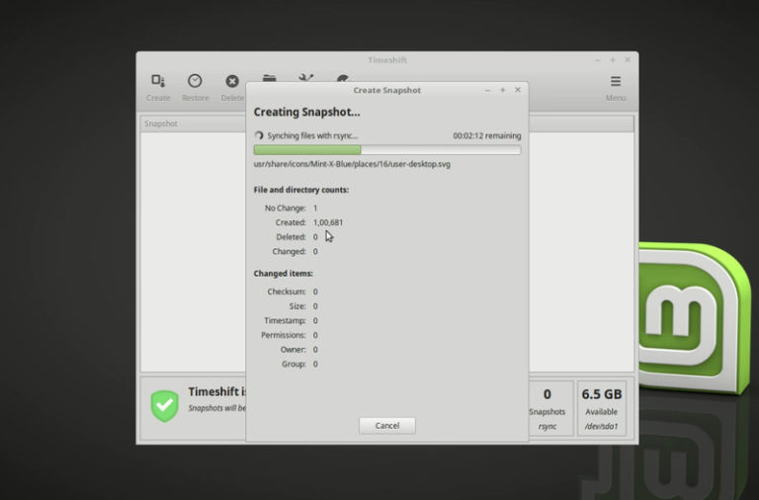Click the File and directory counts heading
The width and height of the screenshot is (759, 500).
coord(301,190)
